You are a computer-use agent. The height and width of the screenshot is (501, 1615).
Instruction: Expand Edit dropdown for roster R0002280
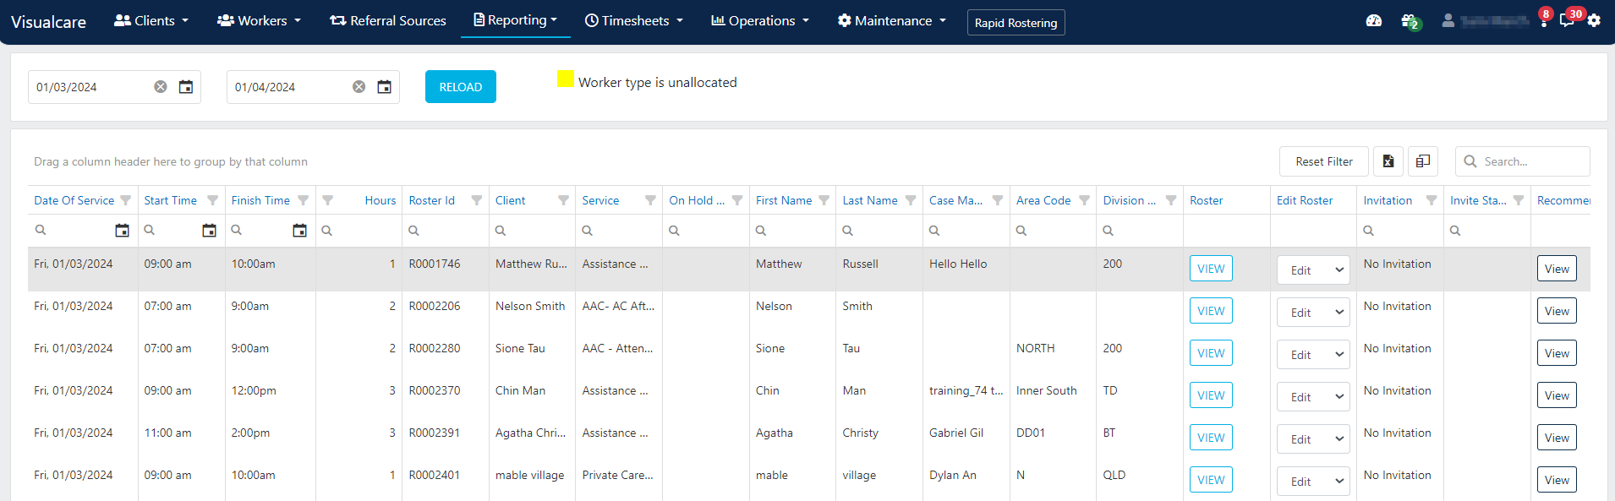1313,355
